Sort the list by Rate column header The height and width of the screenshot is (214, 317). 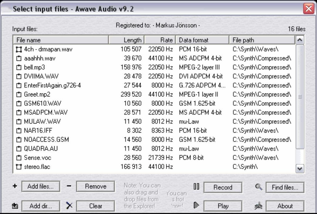click(x=160, y=40)
